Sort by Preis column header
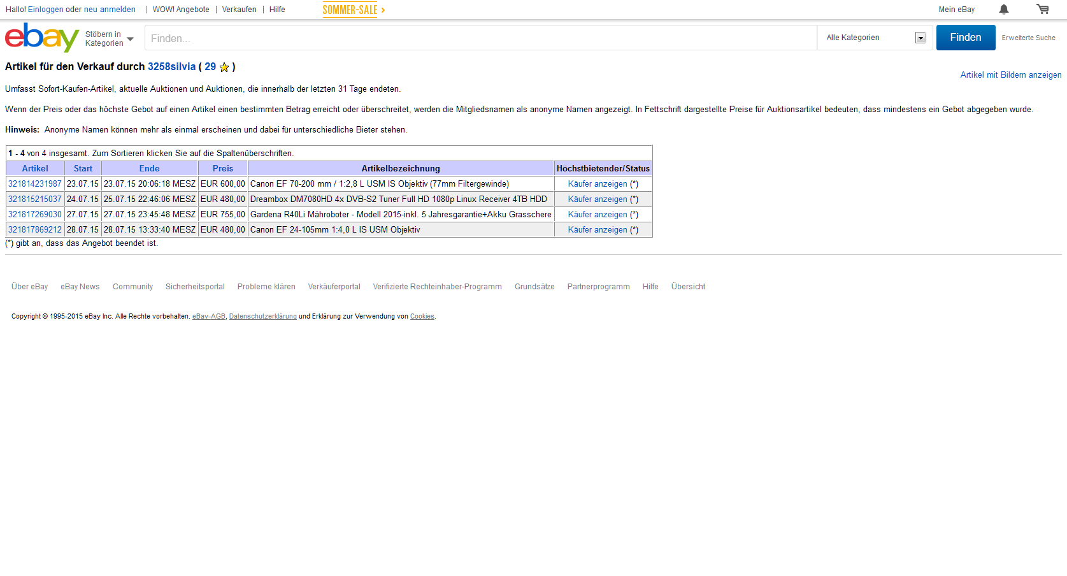1067x576 pixels. [222, 169]
